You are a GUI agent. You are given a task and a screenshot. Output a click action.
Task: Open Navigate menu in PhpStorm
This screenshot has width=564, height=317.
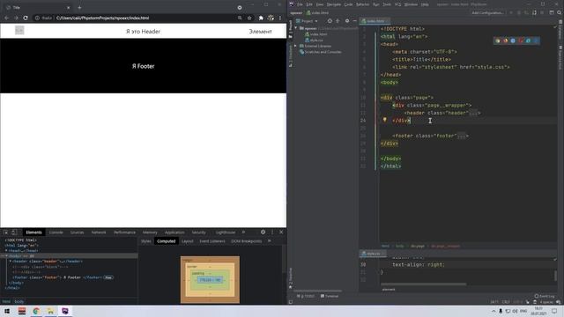[x=333, y=4]
